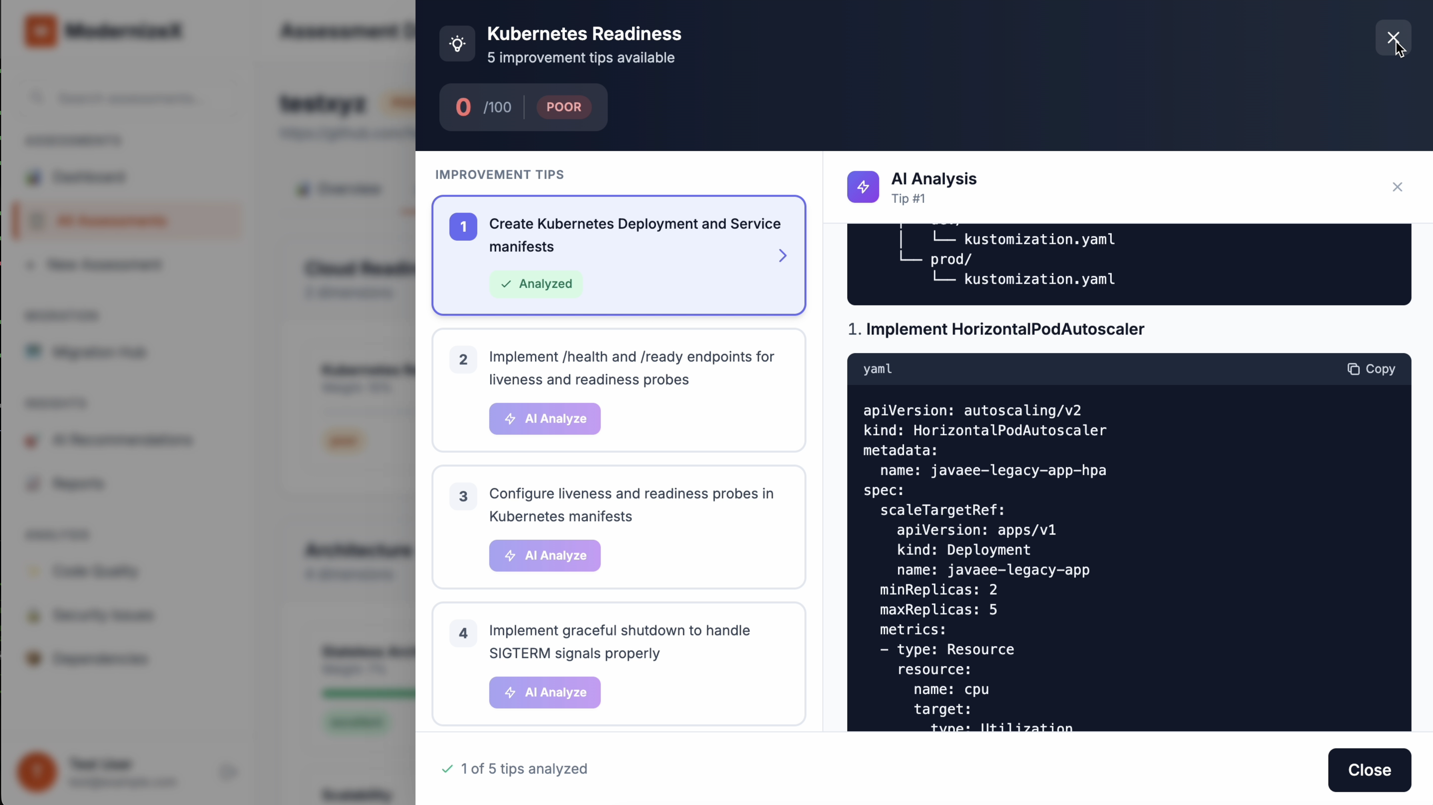Click the AI Recommendations sidebar icon
The image size is (1433, 805).
click(32, 441)
